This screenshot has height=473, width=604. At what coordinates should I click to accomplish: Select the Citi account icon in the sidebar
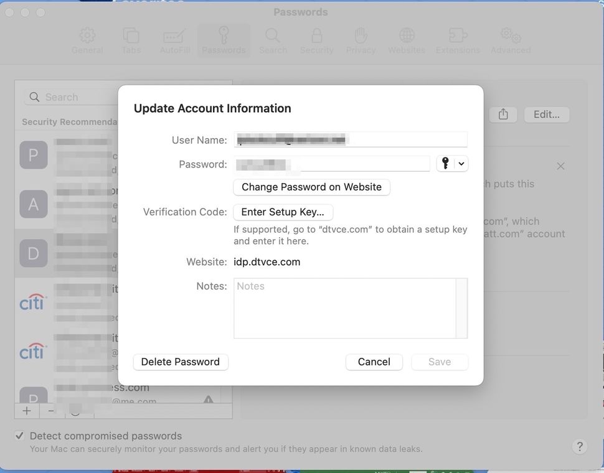(33, 301)
